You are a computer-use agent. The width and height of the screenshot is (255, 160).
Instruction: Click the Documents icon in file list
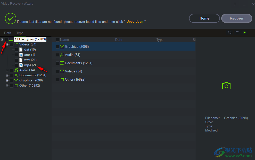pos(62,63)
